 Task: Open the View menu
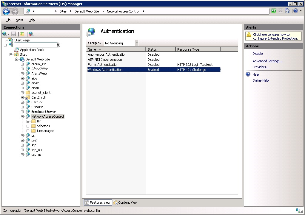pos(19,20)
